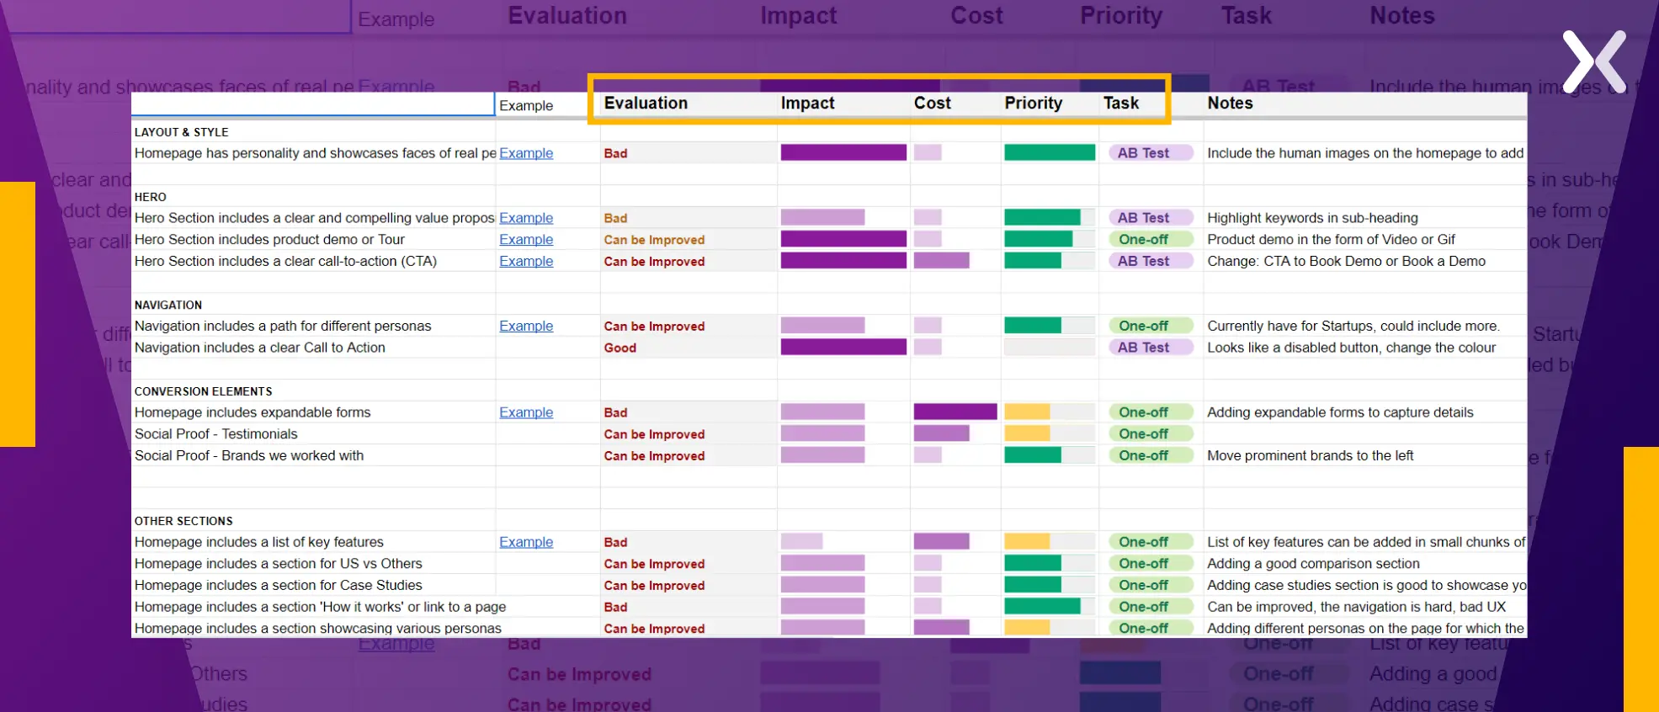Open Example link for list of key features row
1659x712 pixels.
click(x=526, y=542)
